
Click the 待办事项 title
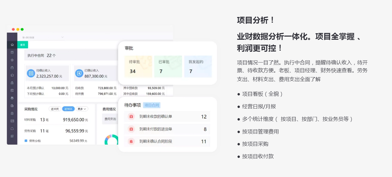point(132,105)
